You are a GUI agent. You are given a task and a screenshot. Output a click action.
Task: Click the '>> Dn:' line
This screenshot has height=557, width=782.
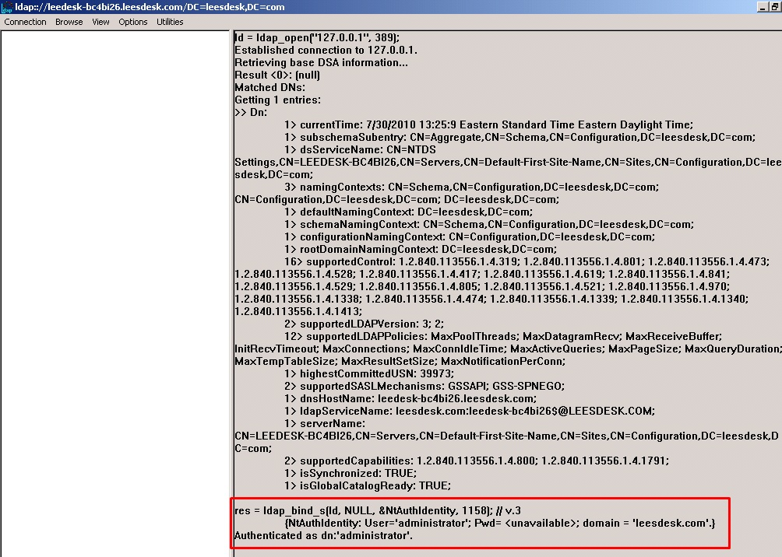[x=250, y=112]
